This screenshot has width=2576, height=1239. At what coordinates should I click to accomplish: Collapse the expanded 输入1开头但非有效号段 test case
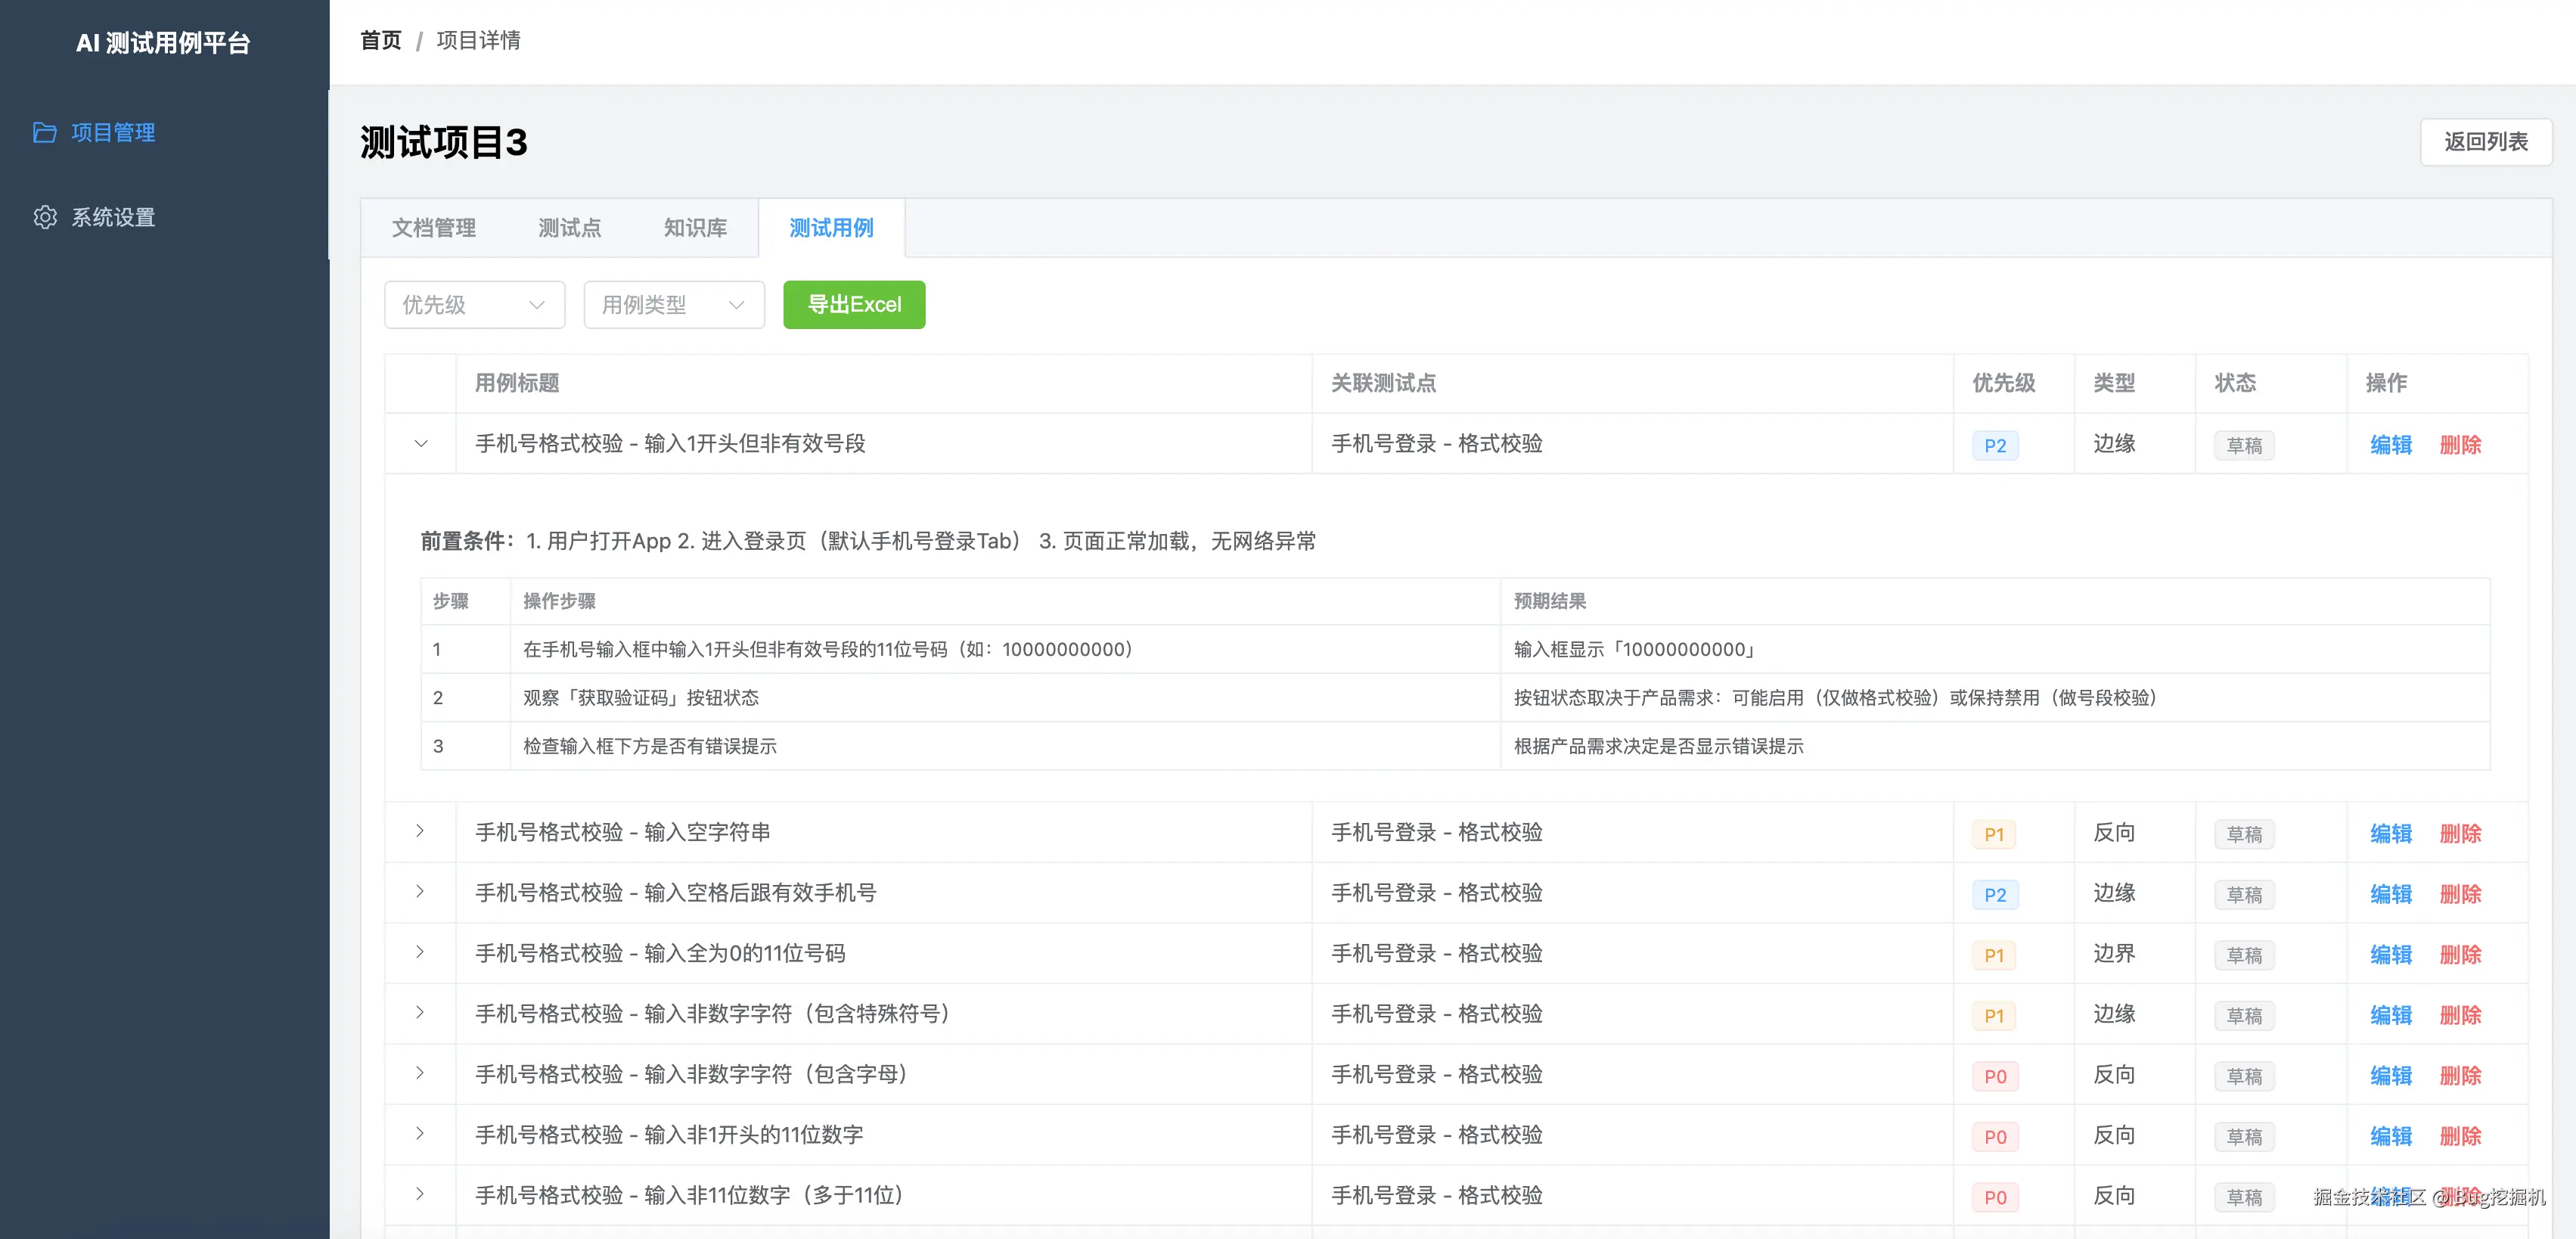[x=420, y=444]
